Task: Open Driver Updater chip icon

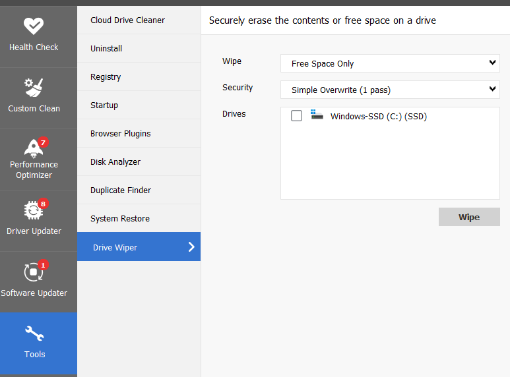Action: 33,210
